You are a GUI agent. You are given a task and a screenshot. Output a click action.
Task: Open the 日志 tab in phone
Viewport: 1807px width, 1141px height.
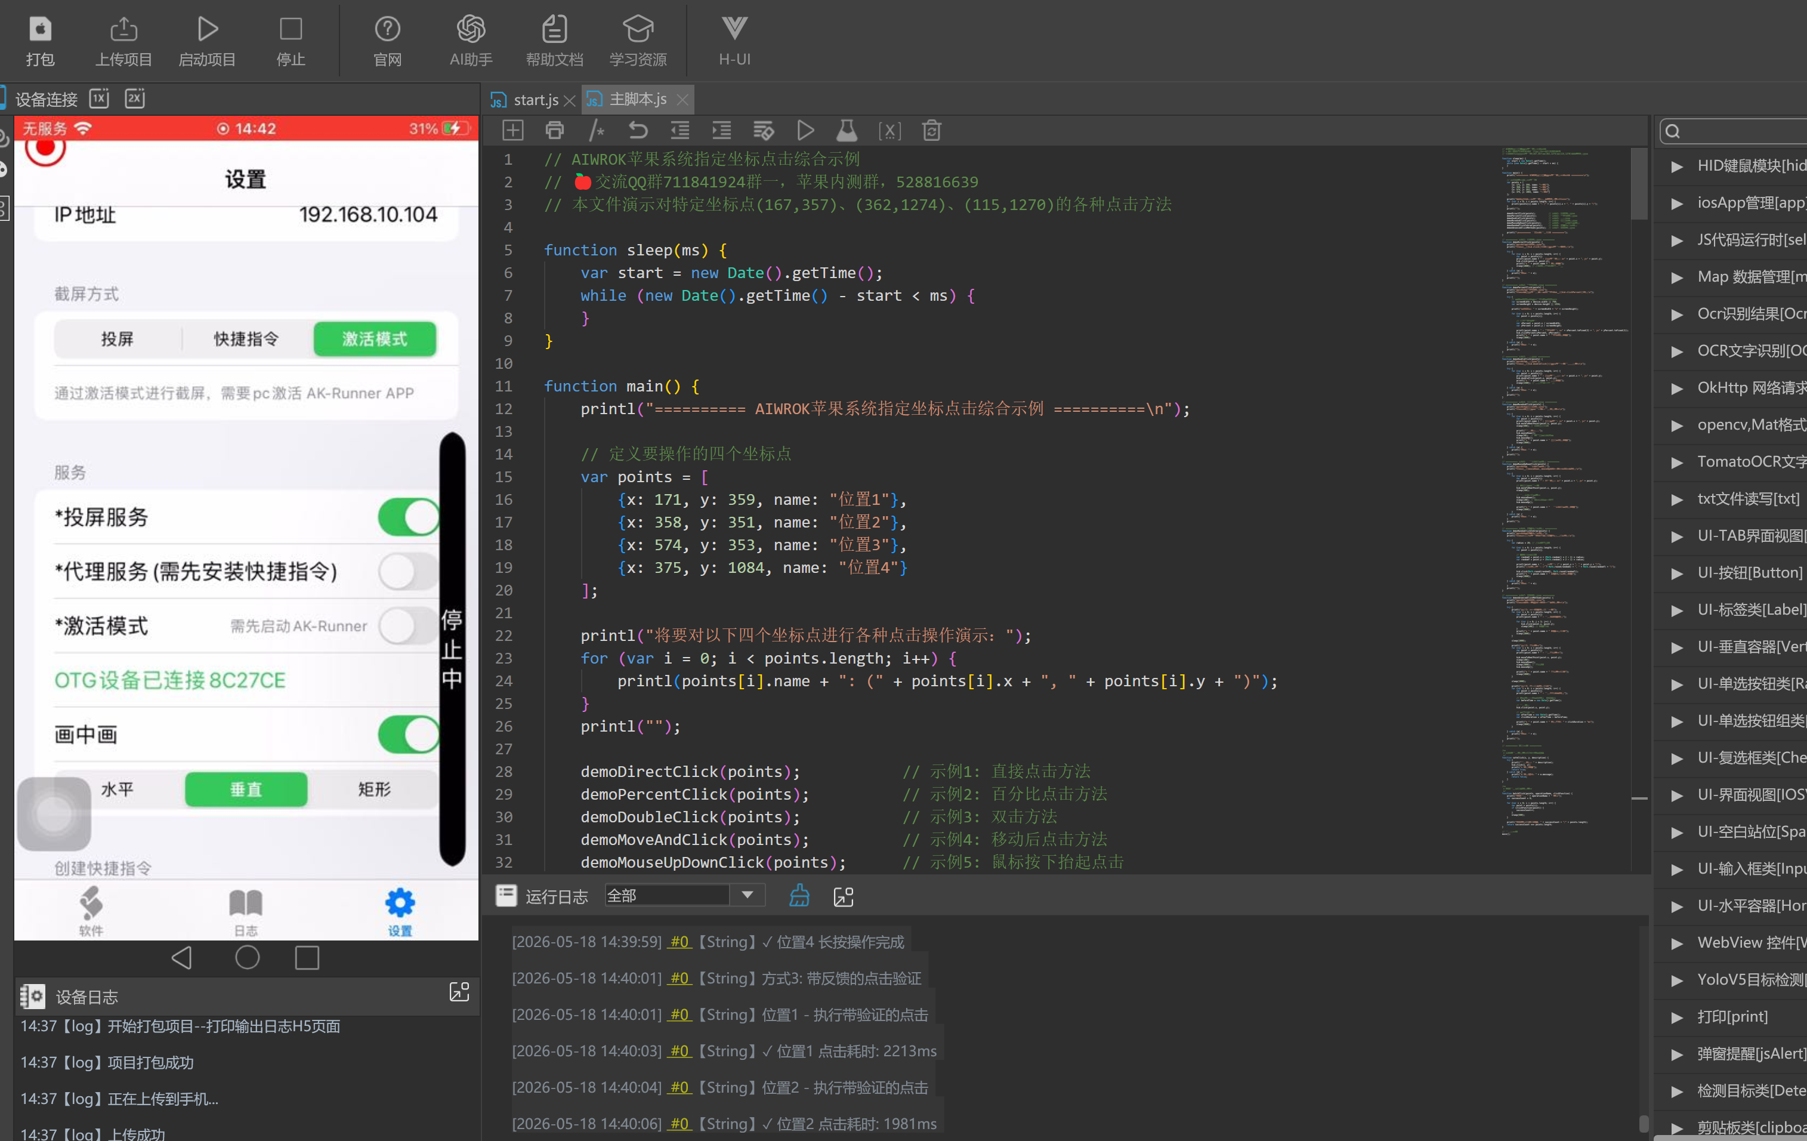point(245,911)
